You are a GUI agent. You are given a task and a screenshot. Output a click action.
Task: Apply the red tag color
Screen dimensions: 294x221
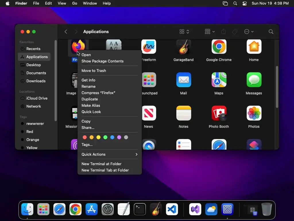[85, 137]
